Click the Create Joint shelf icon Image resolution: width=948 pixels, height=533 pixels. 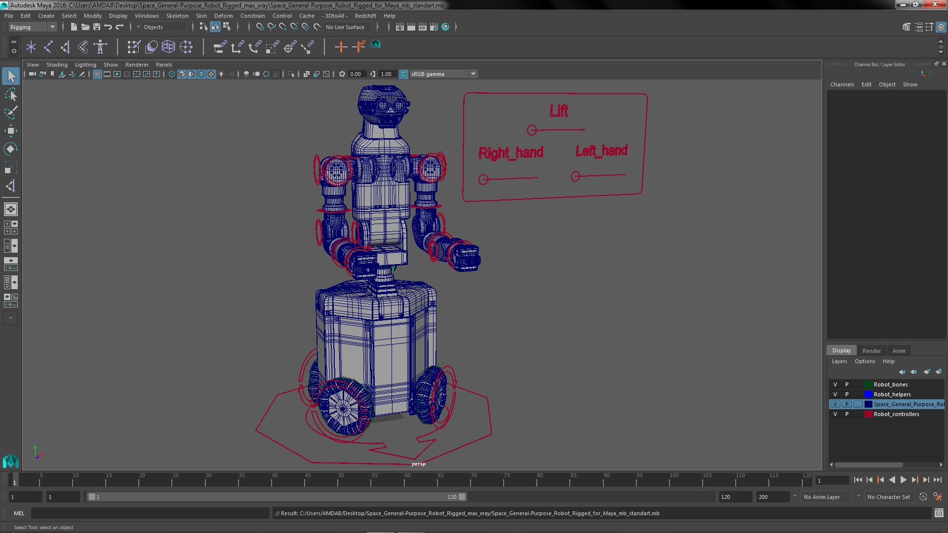[48, 47]
